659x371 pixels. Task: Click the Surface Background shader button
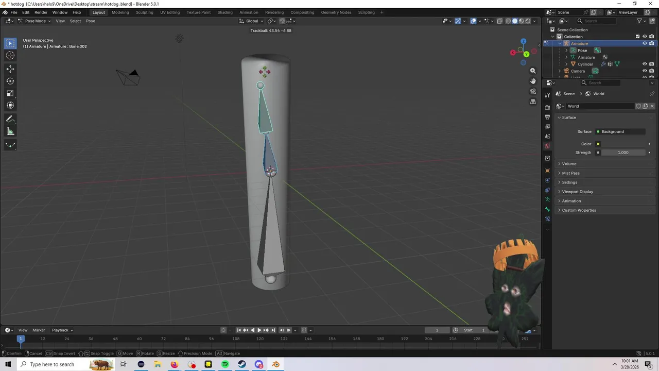click(x=620, y=131)
